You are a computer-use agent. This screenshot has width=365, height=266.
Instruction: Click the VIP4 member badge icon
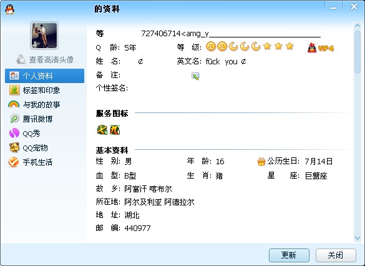(x=321, y=47)
